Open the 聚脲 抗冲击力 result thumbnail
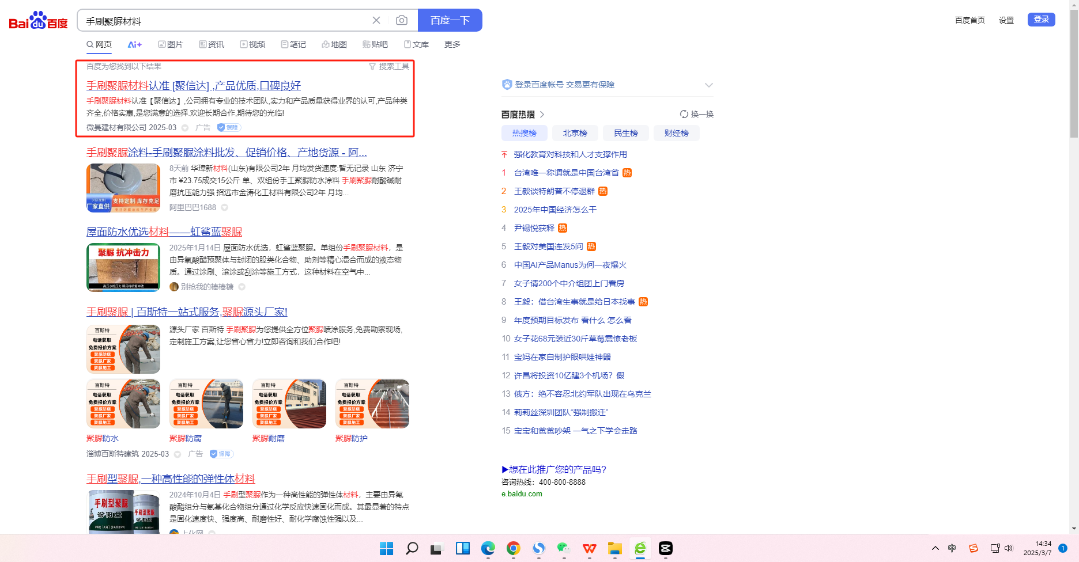 [x=123, y=268]
